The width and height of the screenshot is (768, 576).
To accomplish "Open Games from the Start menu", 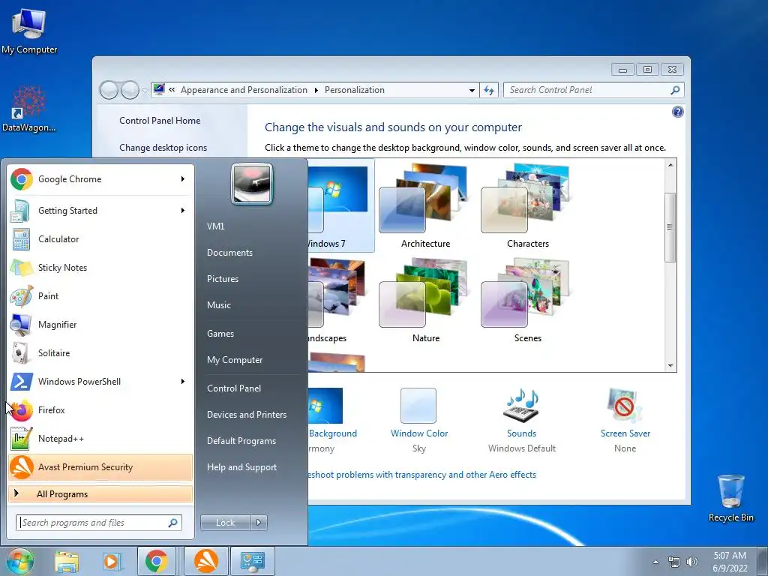I will pos(220,334).
